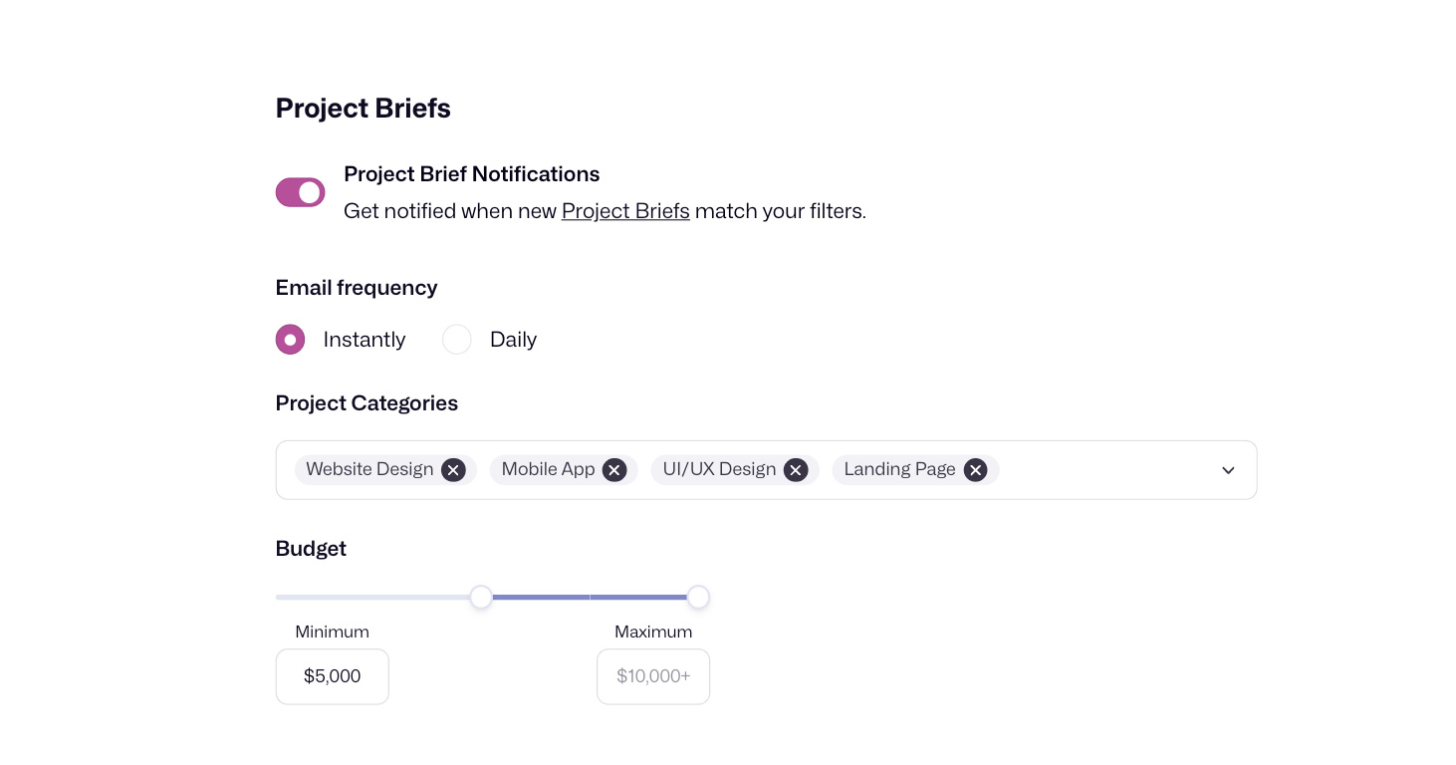Click the Landing Page tag label
The width and height of the screenshot is (1456, 765).
point(899,469)
